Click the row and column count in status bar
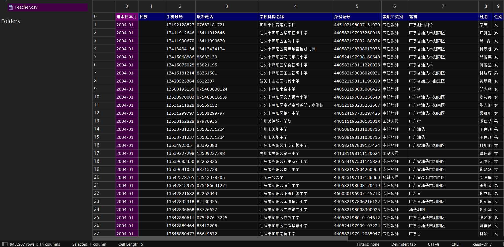Screen dimensions: 504x247 click(35, 244)
